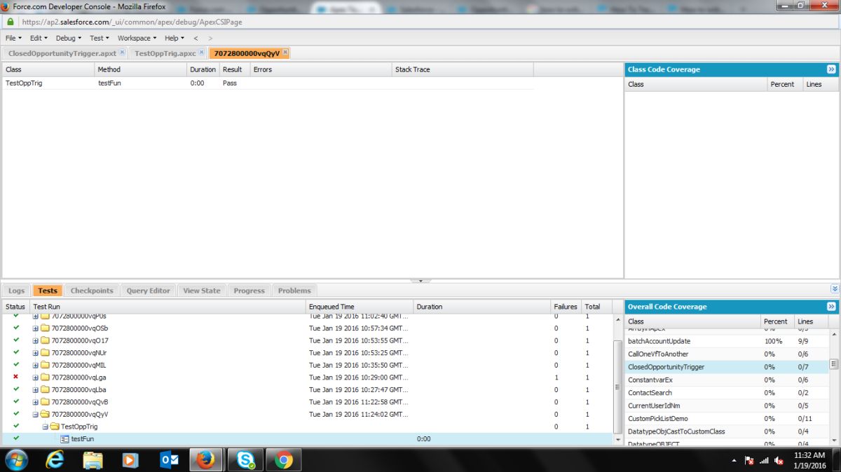Open the View State tab

[202, 291]
